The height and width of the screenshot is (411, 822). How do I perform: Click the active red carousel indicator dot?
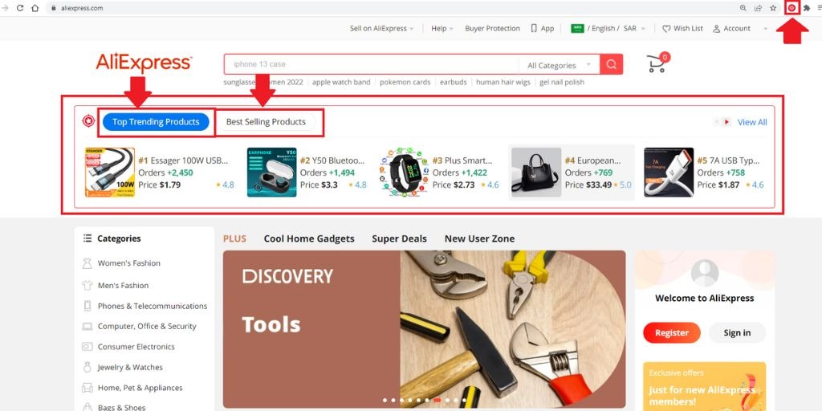point(437,400)
